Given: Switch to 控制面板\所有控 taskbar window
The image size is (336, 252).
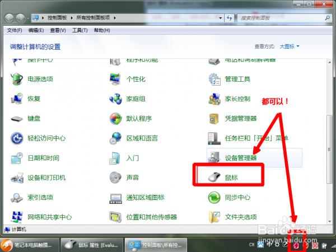Looking at the screenshot, I should coord(156,245).
